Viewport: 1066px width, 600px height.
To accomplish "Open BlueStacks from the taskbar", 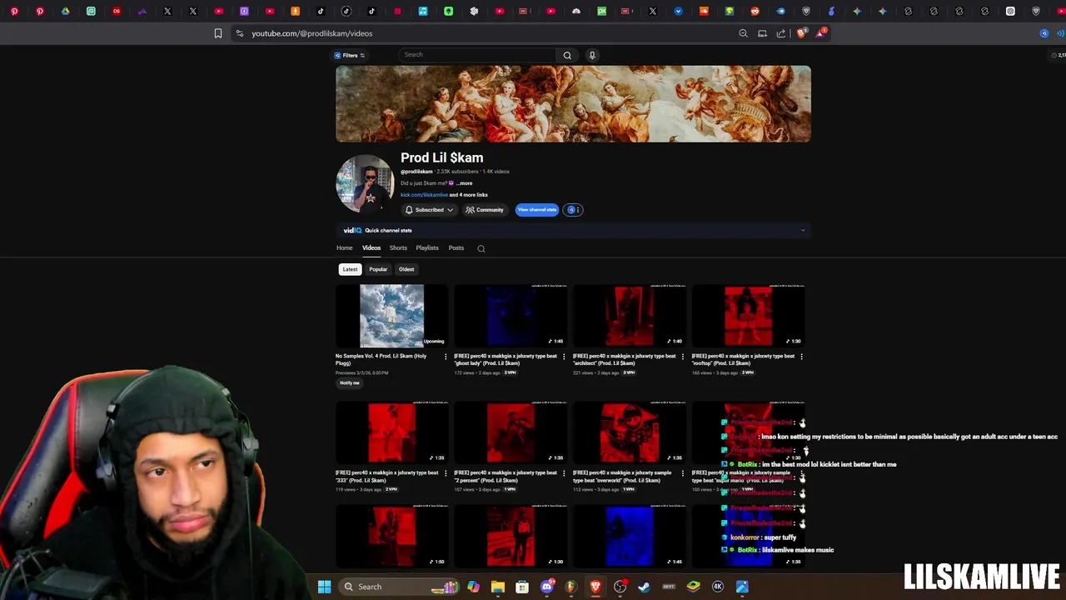I will (693, 587).
